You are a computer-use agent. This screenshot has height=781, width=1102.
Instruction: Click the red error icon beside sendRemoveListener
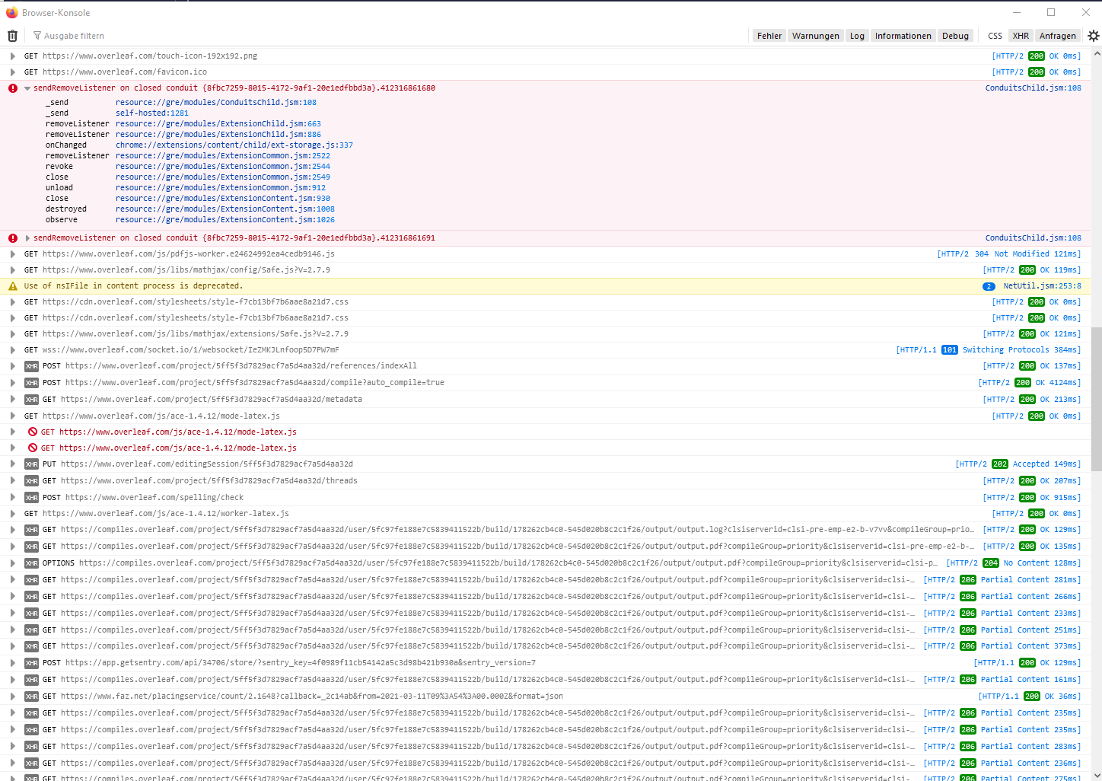click(12, 88)
